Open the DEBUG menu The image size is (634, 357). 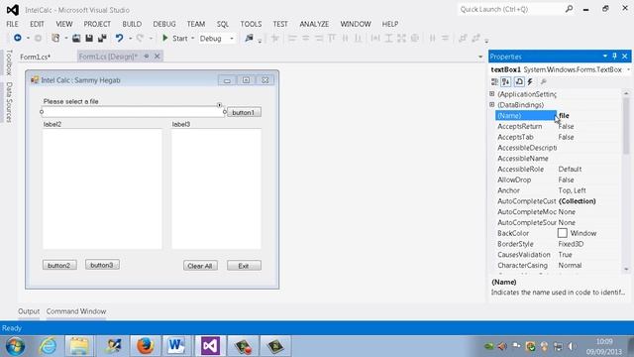pyautogui.click(x=164, y=24)
